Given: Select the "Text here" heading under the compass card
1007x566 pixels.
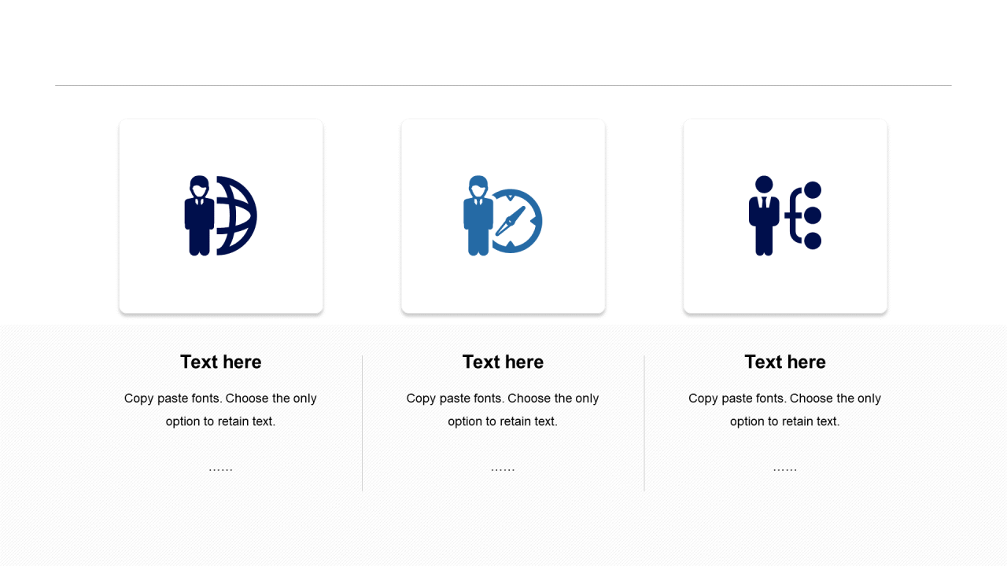Looking at the screenshot, I should tap(503, 362).
